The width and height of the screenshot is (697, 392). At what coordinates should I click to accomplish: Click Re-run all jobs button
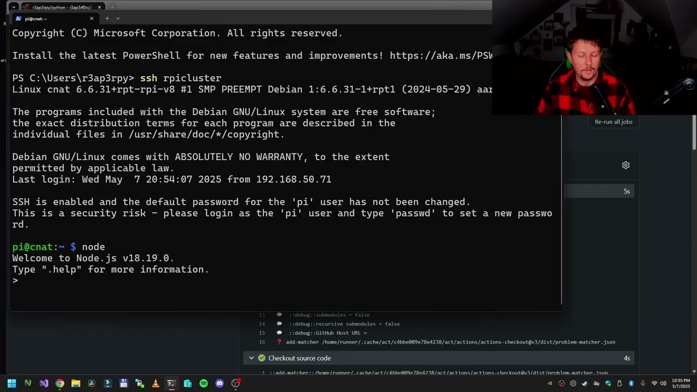(614, 122)
